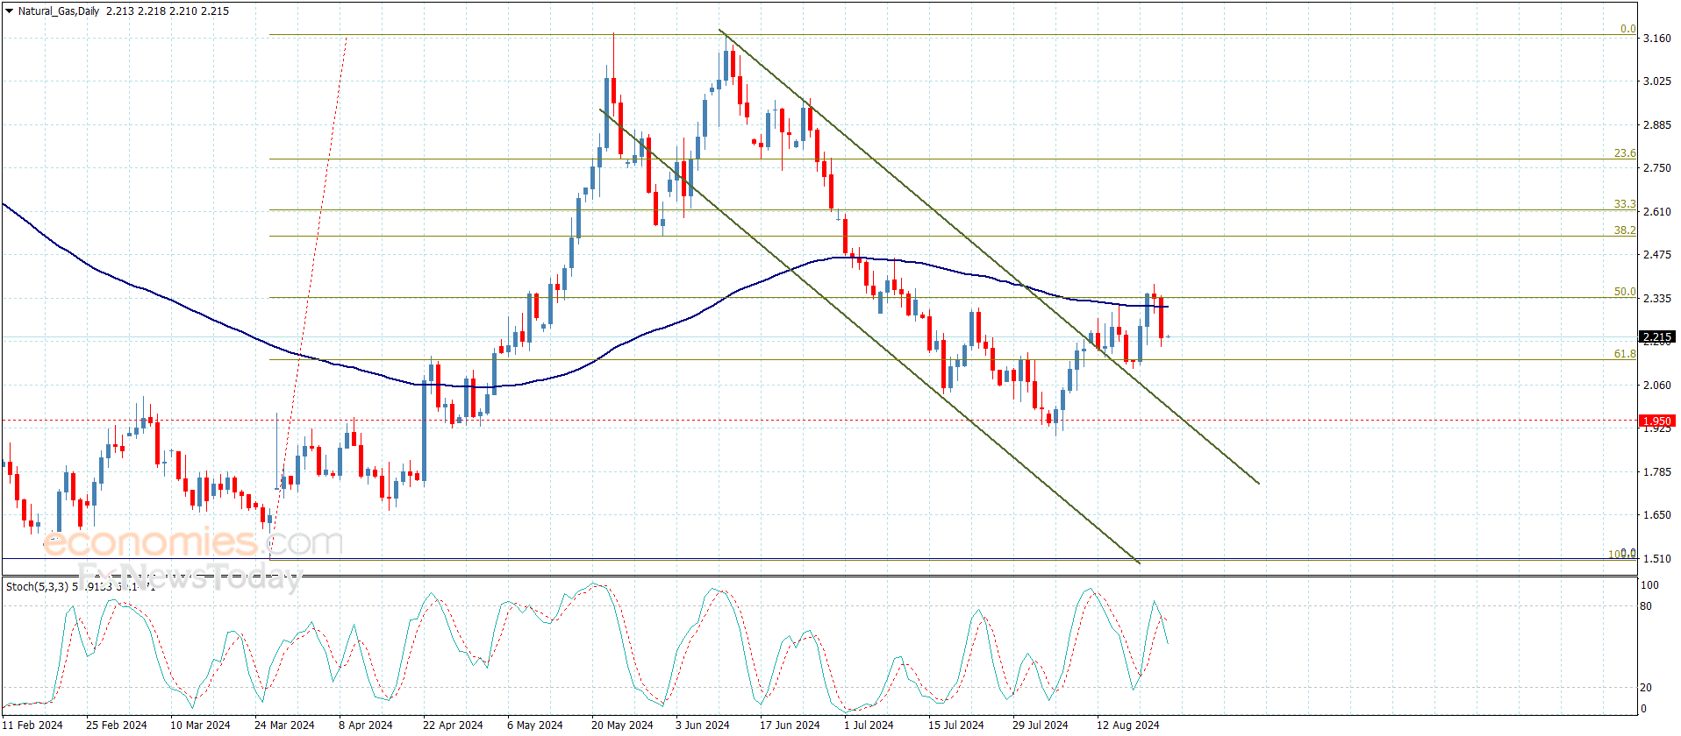Select the Fibonacci 23.6 level label
The image size is (1681, 736).
(x=1625, y=153)
